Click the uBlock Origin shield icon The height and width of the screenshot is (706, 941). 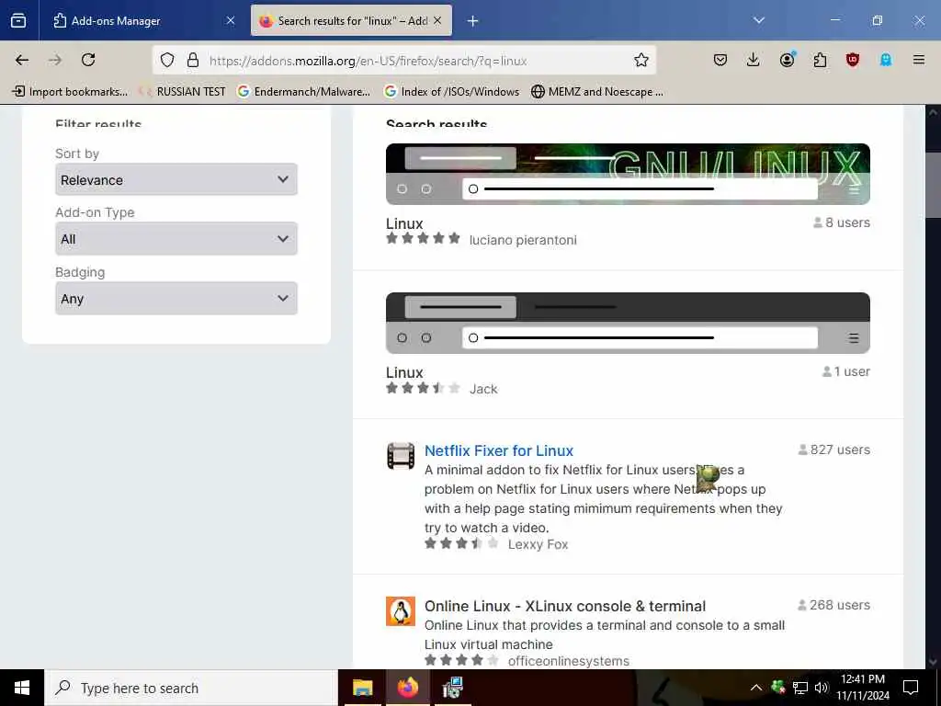coord(853,60)
